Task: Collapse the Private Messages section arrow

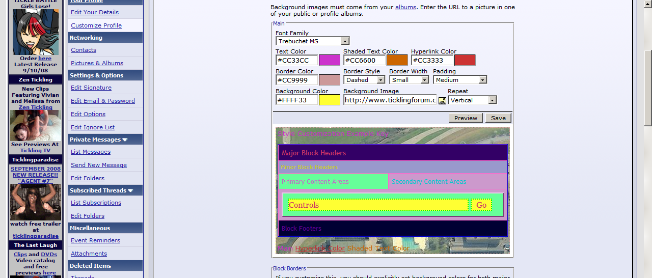Action: (x=125, y=140)
